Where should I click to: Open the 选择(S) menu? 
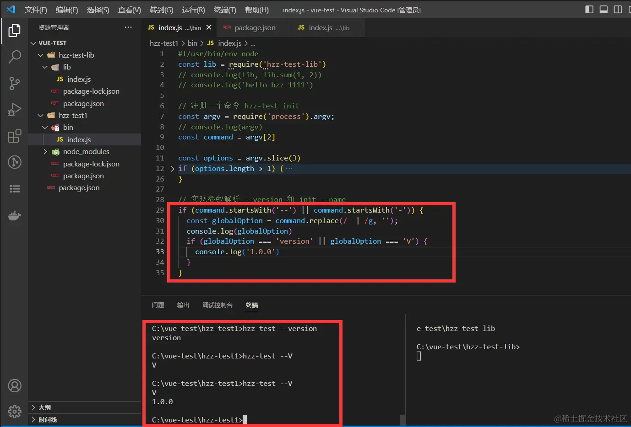coord(98,10)
